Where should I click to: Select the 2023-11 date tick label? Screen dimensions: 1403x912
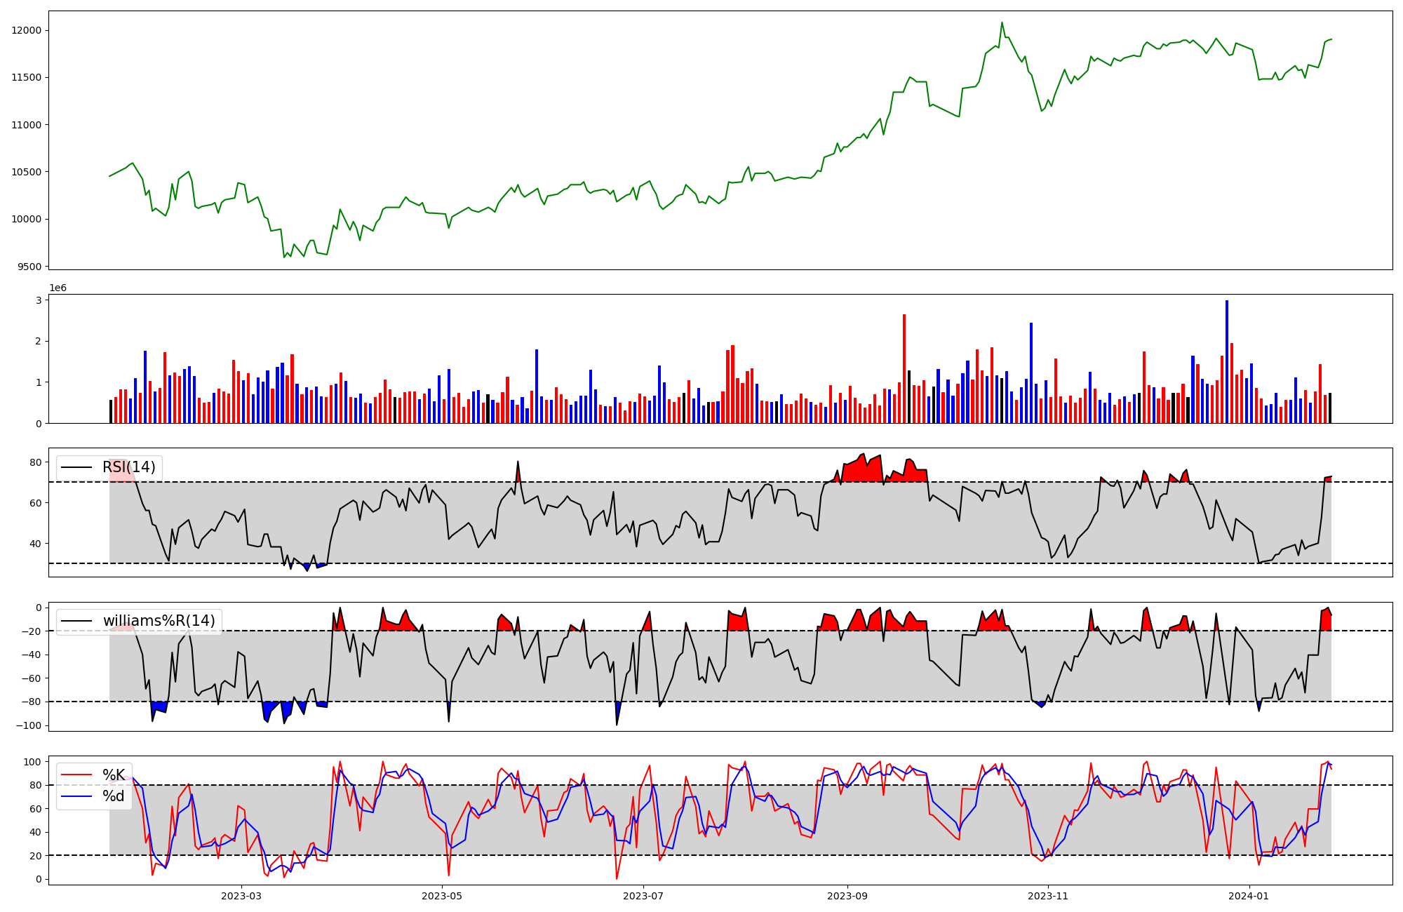point(1049,896)
